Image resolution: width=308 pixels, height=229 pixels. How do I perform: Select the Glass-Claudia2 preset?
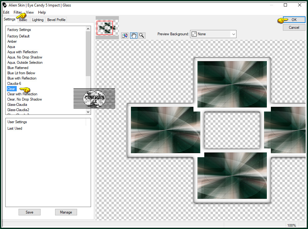pos(18,110)
